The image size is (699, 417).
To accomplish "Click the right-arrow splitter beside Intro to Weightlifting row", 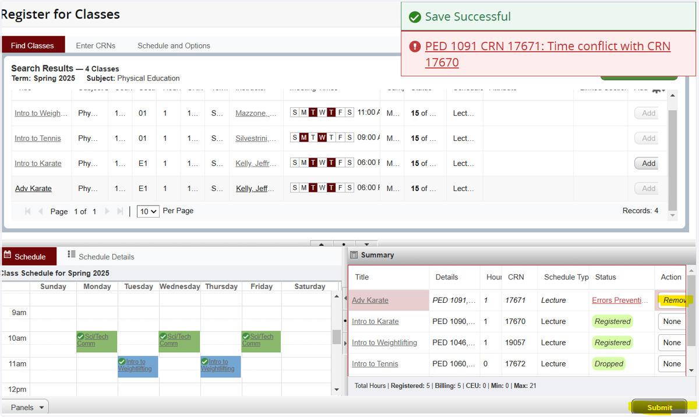I will click(345, 344).
